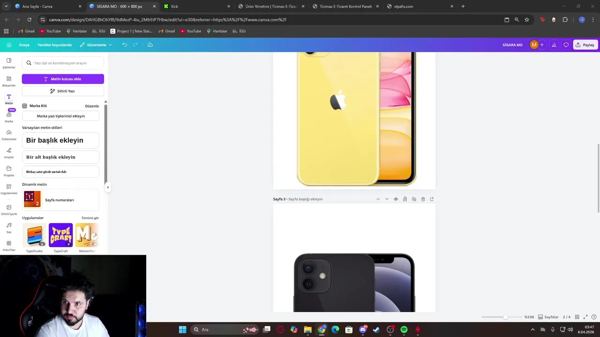Screen dimensions: 600x337
Task: Click Sayfa başlığı ekleyin title field
Action: coord(305,199)
